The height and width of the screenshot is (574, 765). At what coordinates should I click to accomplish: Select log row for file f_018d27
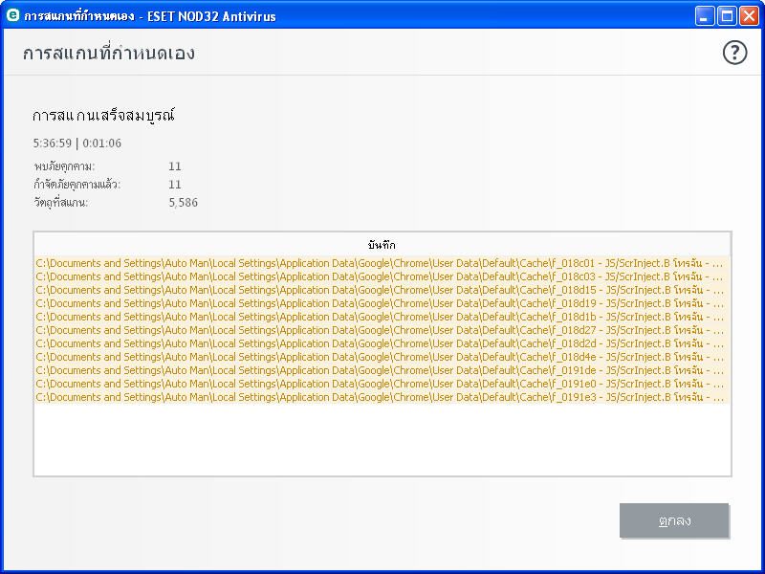tap(382, 330)
